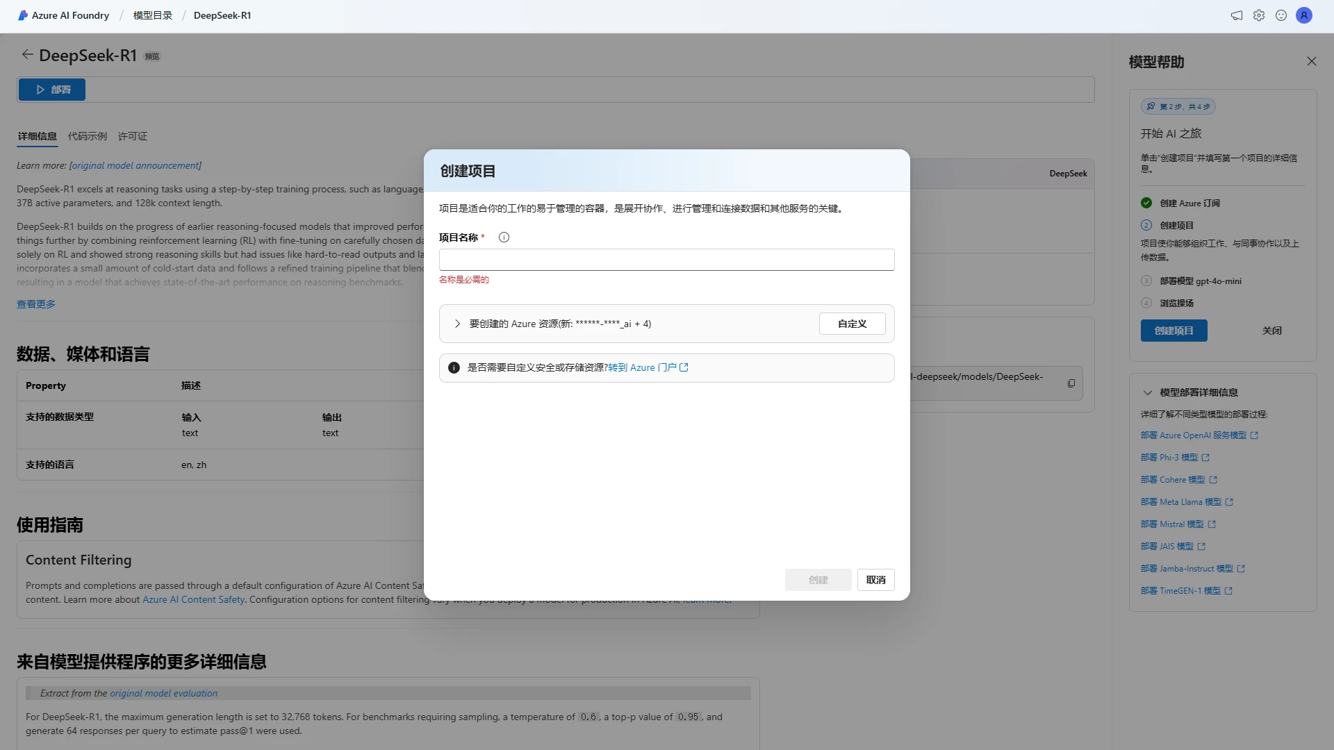Open 模型目录 in the breadcrumb
Image resolution: width=1334 pixels, height=750 pixels.
[x=151, y=15]
